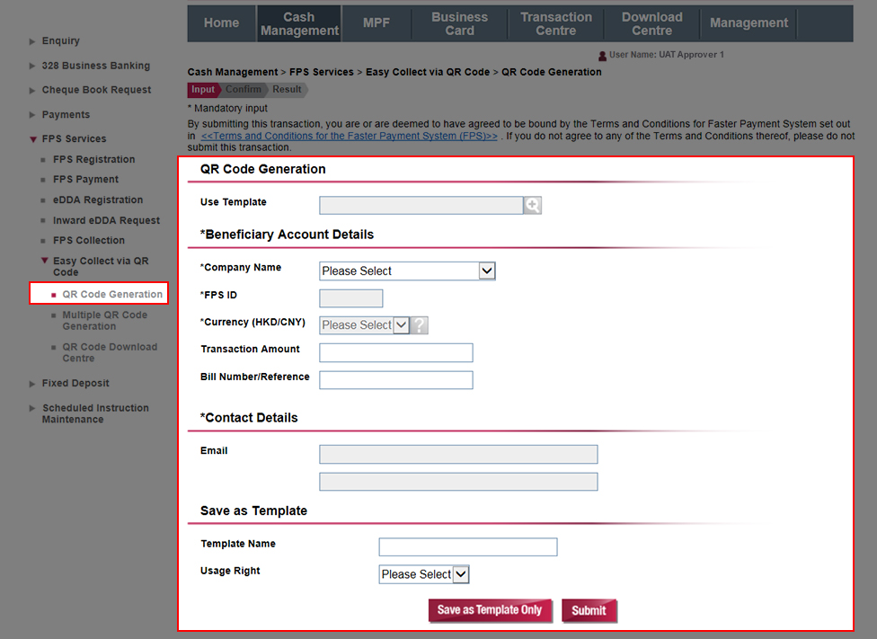Image resolution: width=877 pixels, height=639 pixels.
Task: Click the Input step indicator
Action: point(203,90)
